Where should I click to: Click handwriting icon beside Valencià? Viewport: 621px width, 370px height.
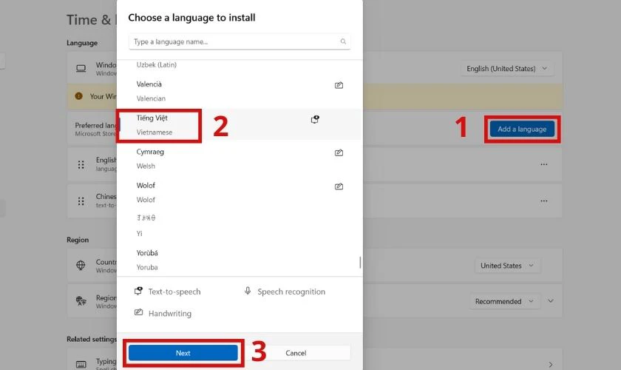coord(339,85)
